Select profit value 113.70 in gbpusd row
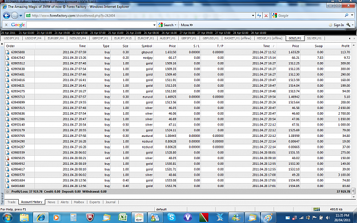357x223 pixels. 345,52
